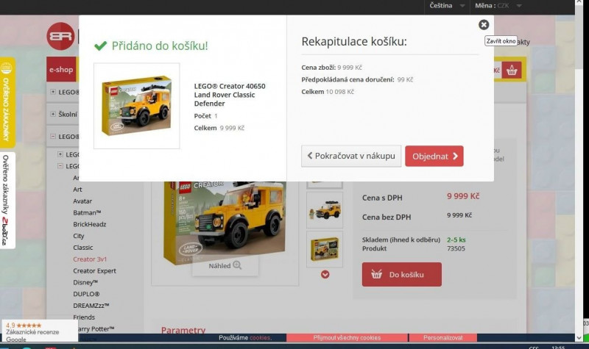Viewport: 589px width, 349px height.
Task: Click the LEGO Land Rover box thumbnail in popup
Action: 137,106
